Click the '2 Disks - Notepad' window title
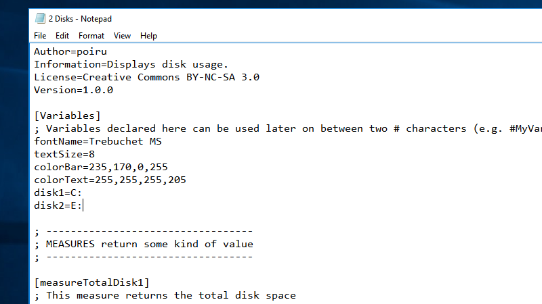This screenshot has height=304, width=542. coord(80,19)
